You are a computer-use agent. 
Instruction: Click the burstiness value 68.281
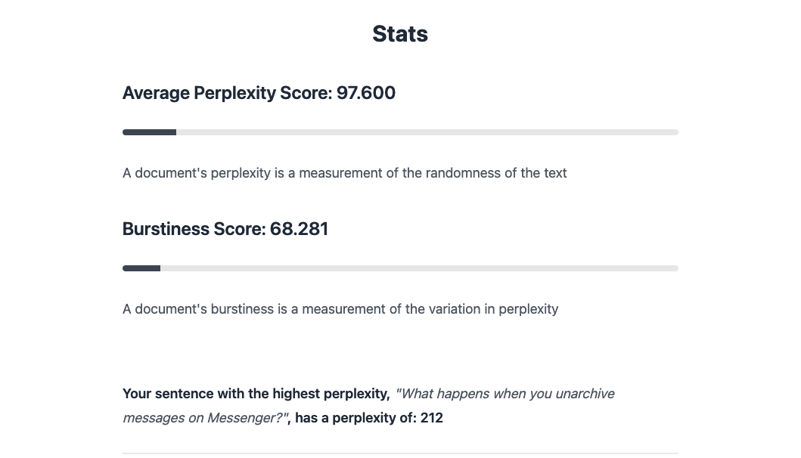[x=300, y=229]
